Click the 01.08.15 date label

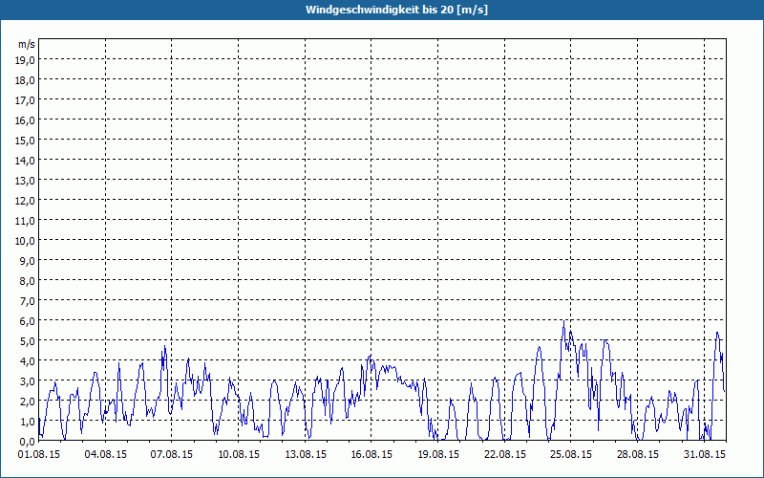[x=39, y=454]
